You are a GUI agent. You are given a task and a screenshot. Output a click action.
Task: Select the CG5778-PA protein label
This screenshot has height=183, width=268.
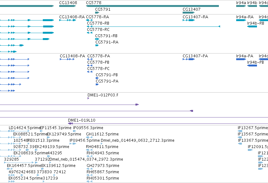coord(99,56)
